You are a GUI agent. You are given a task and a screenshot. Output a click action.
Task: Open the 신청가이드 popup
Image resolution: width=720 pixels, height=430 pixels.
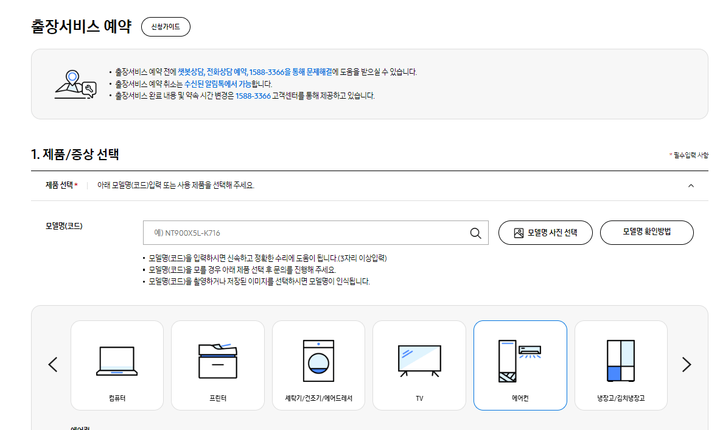tap(165, 26)
